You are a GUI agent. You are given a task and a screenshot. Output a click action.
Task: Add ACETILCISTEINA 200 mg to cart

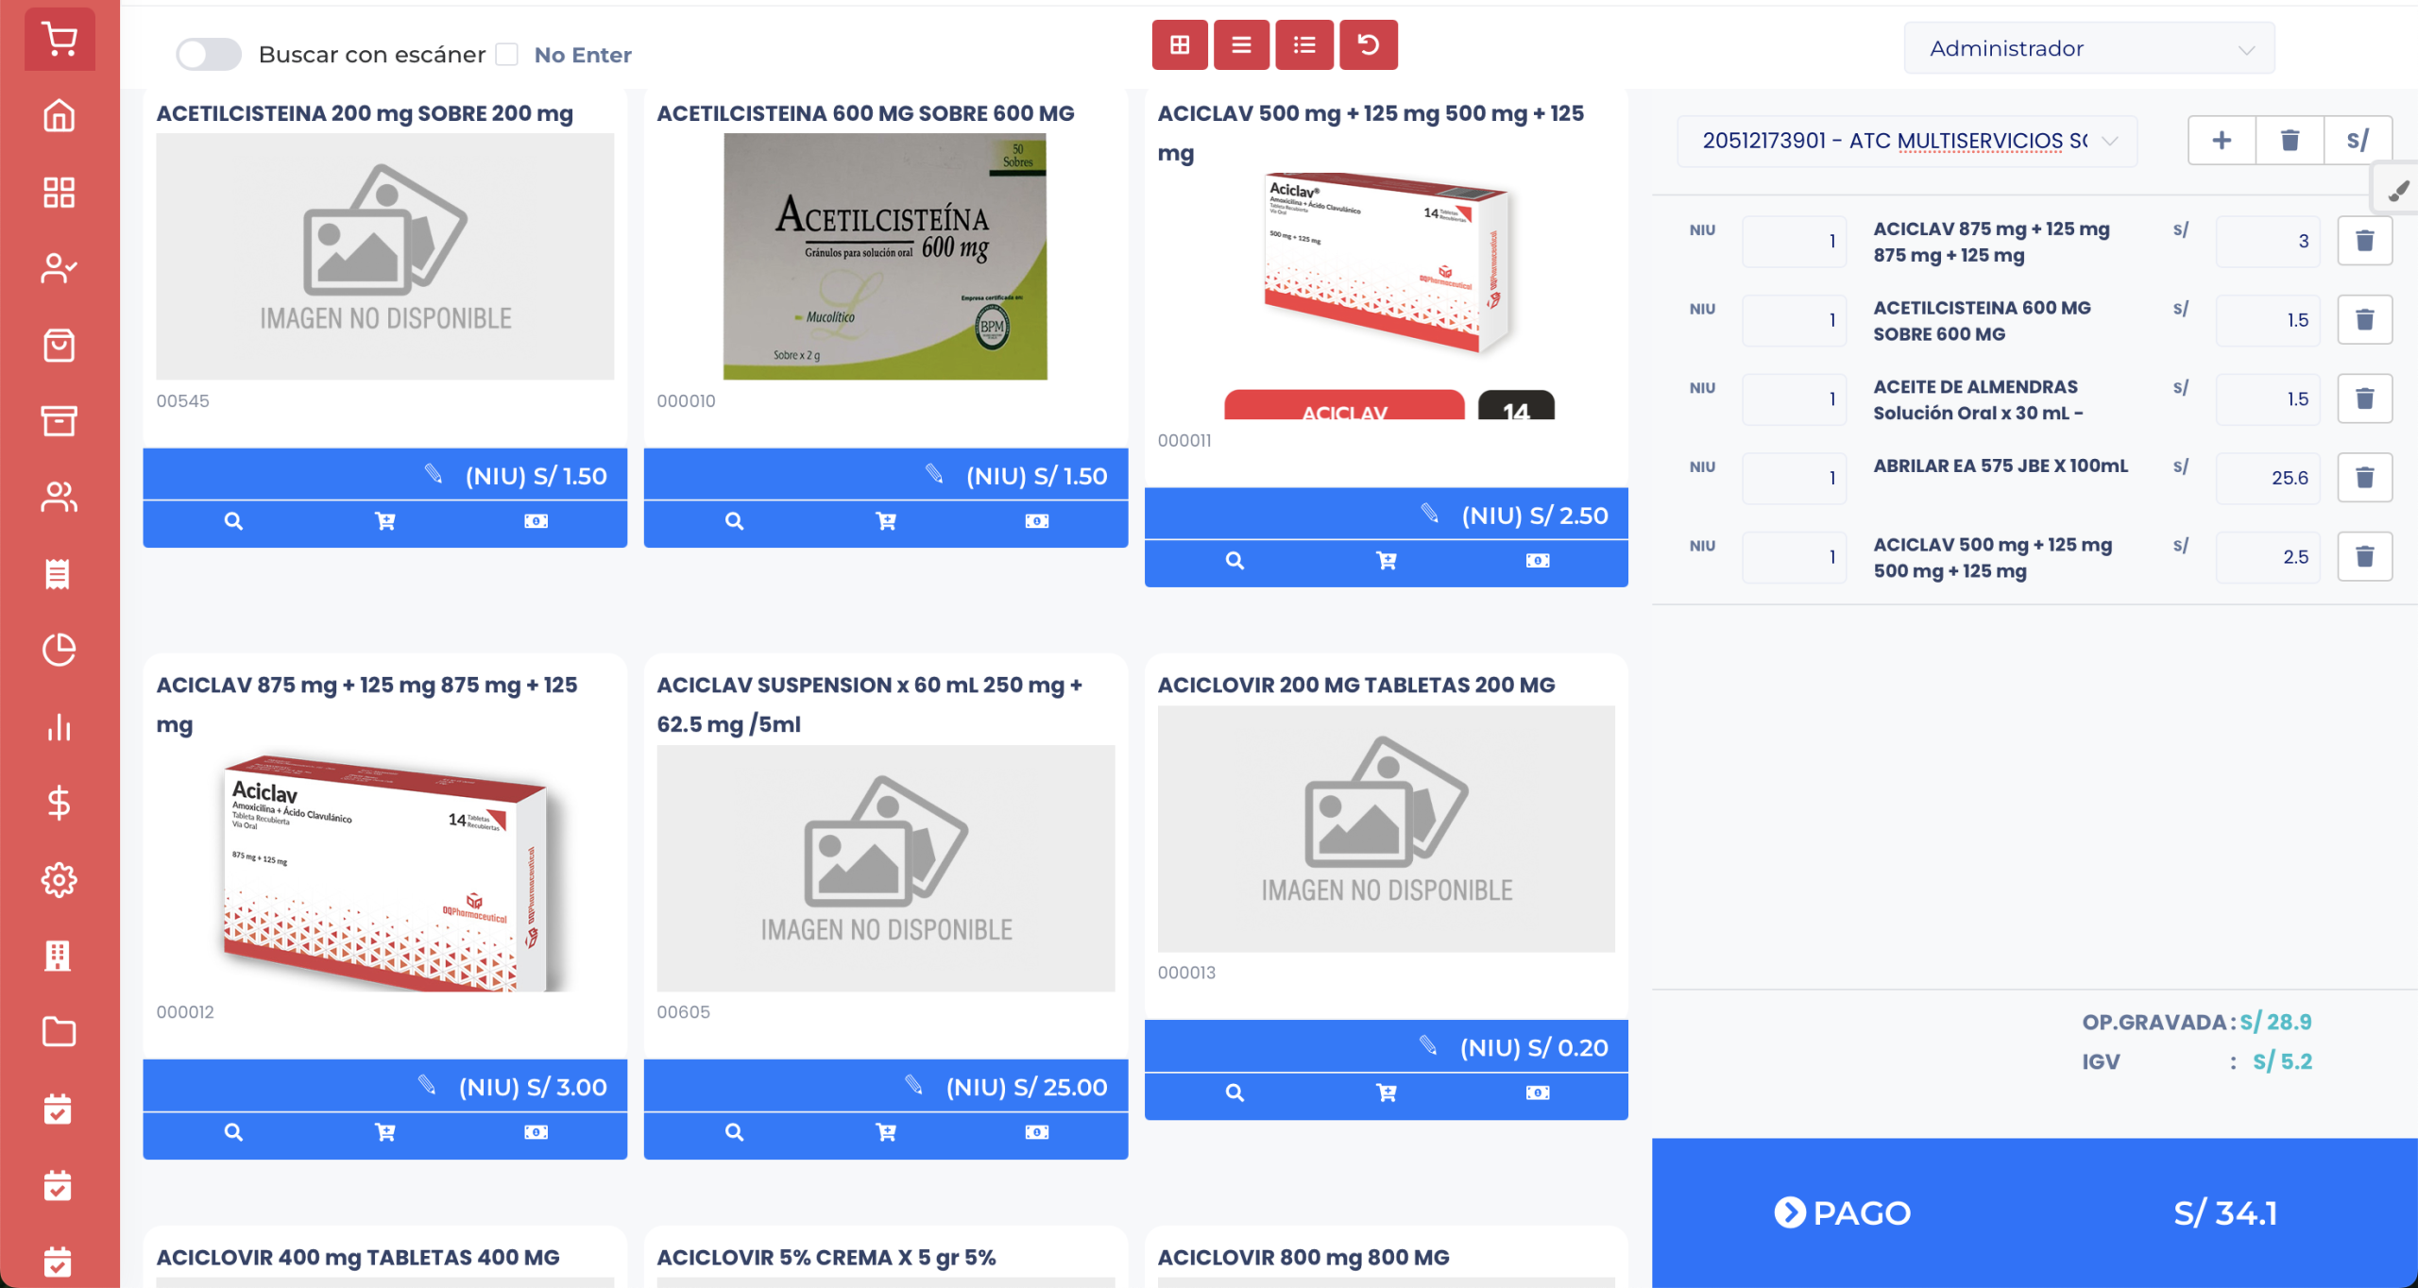pyautogui.click(x=384, y=521)
